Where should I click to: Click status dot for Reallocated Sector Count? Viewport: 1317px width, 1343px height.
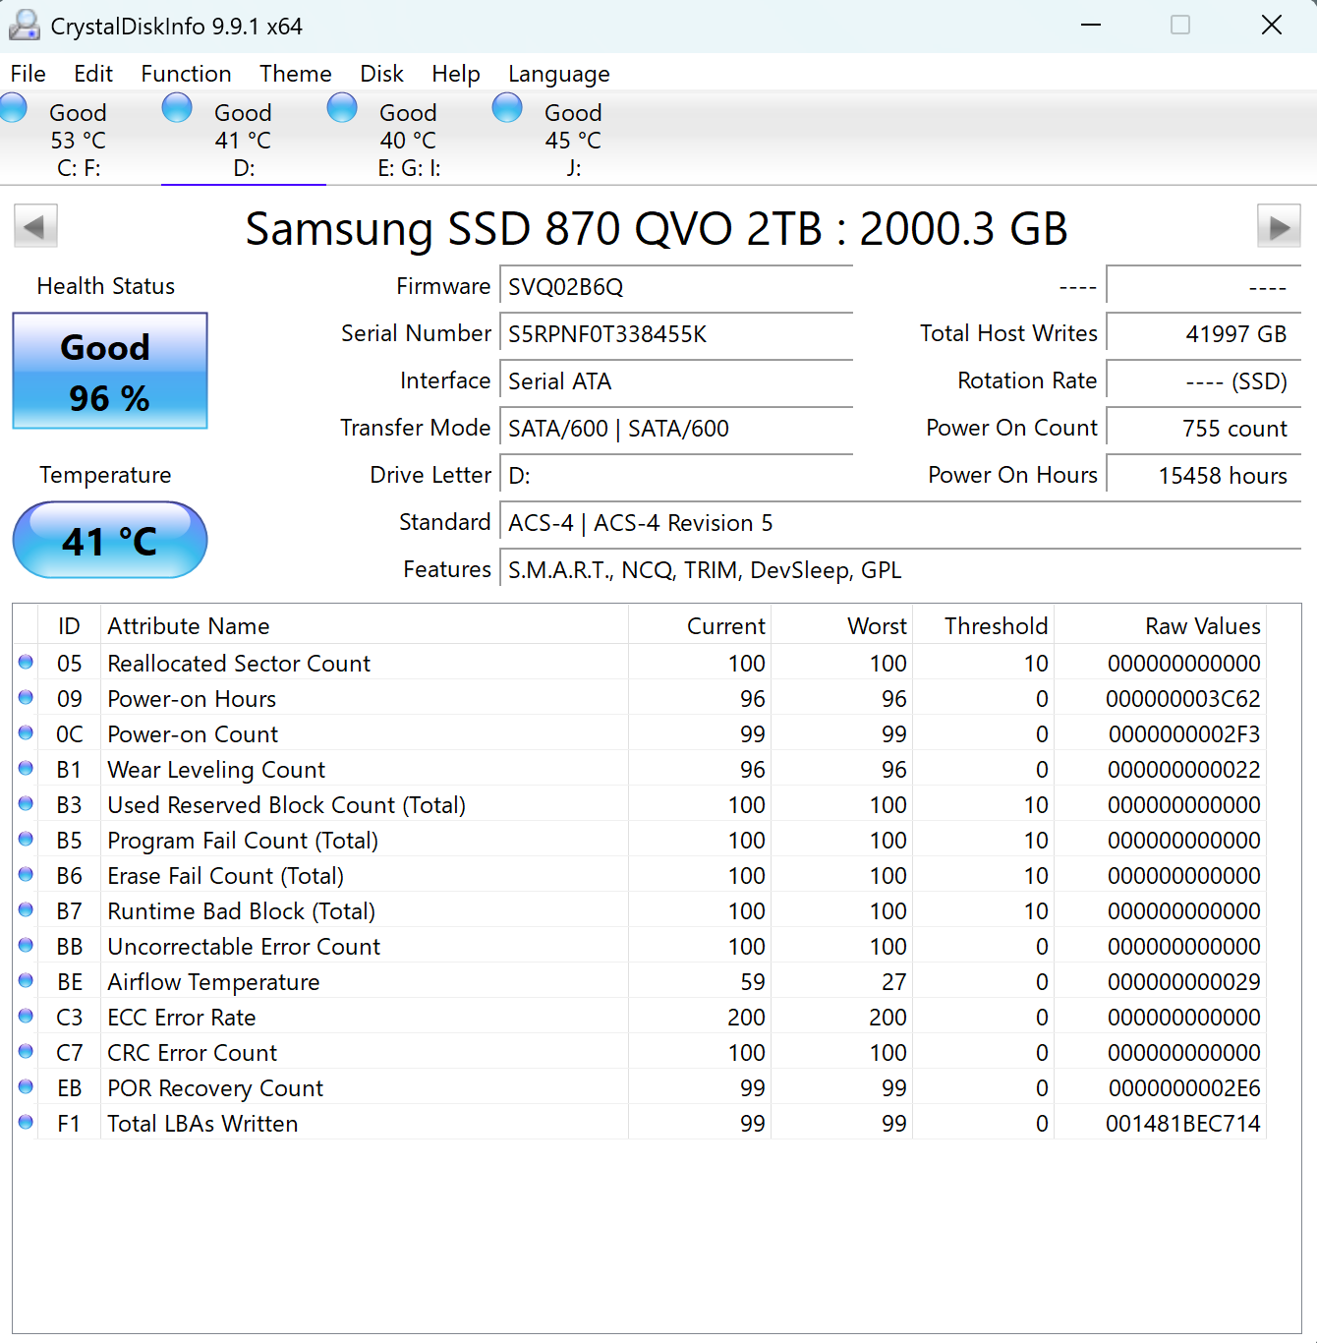(x=26, y=663)
